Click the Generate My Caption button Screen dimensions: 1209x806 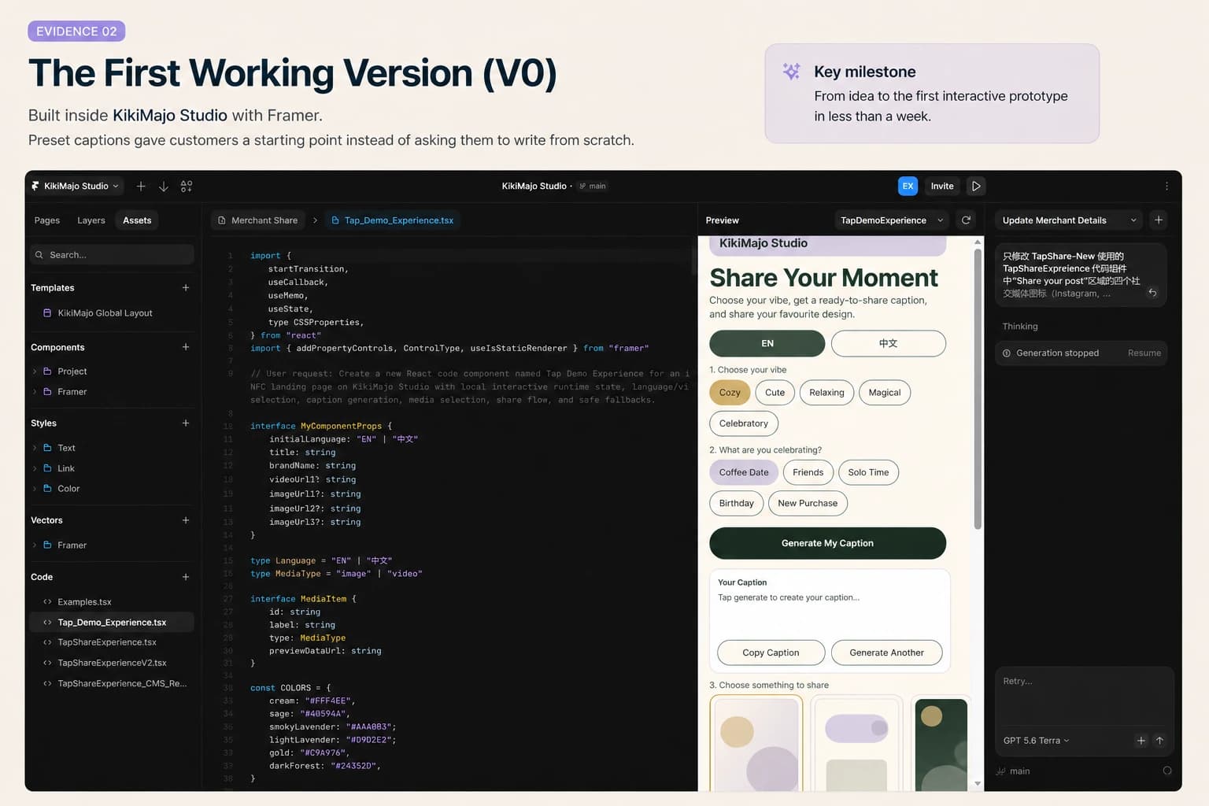point(827,543)
